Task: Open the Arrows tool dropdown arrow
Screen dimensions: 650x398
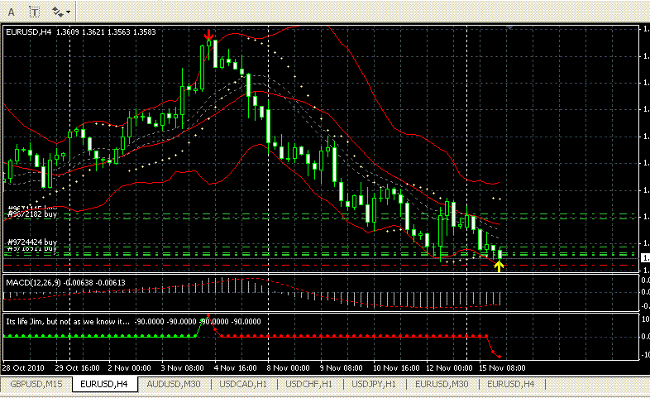Action: click(68, 12)
